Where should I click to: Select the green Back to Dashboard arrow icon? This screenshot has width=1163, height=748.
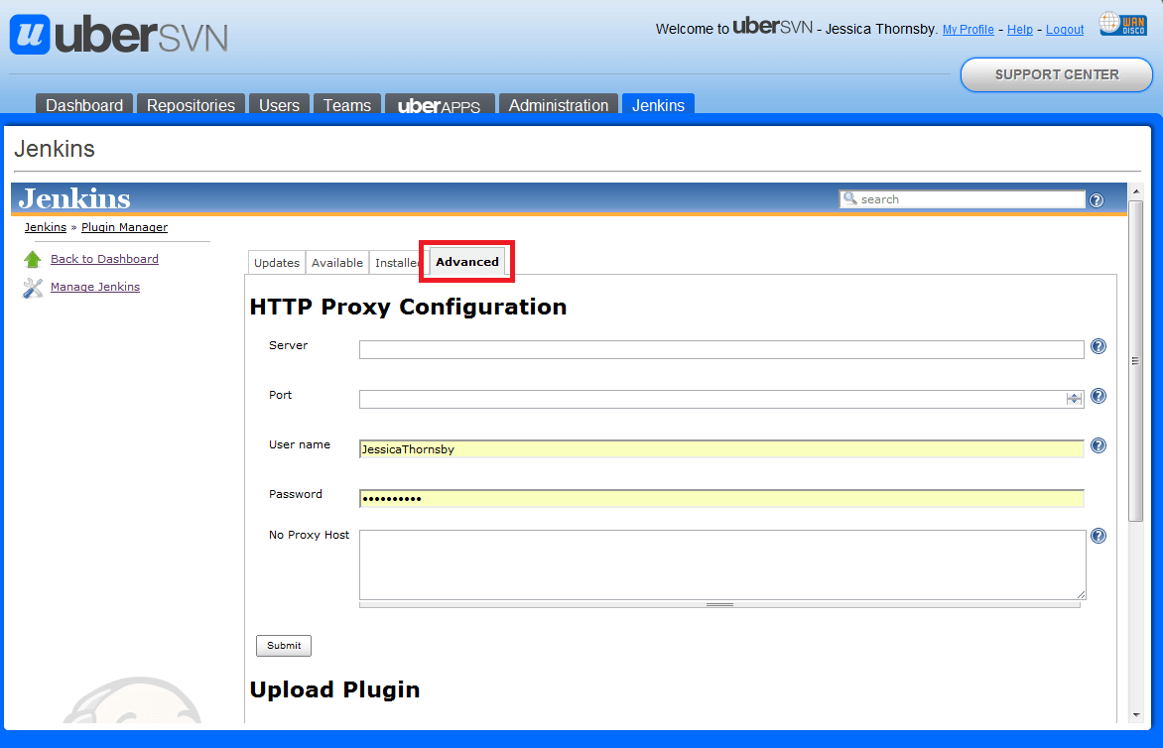[34, 258]
